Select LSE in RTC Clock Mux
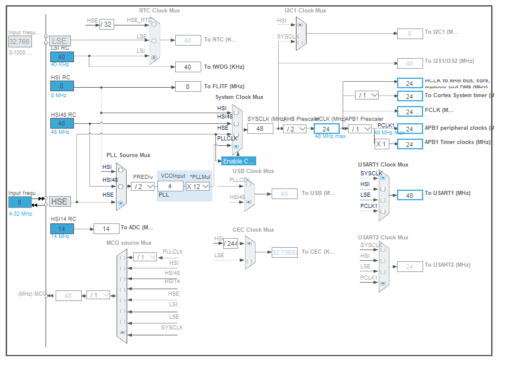 (154, 41)
